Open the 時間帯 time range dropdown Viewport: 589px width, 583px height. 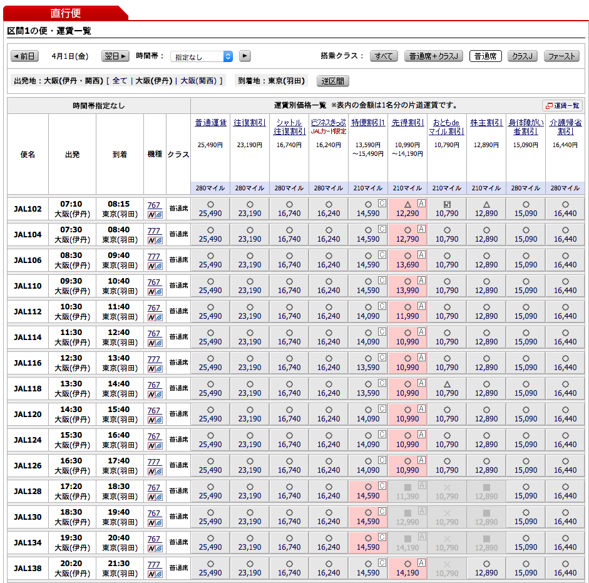pyautogui.click(x=202, y=57)
